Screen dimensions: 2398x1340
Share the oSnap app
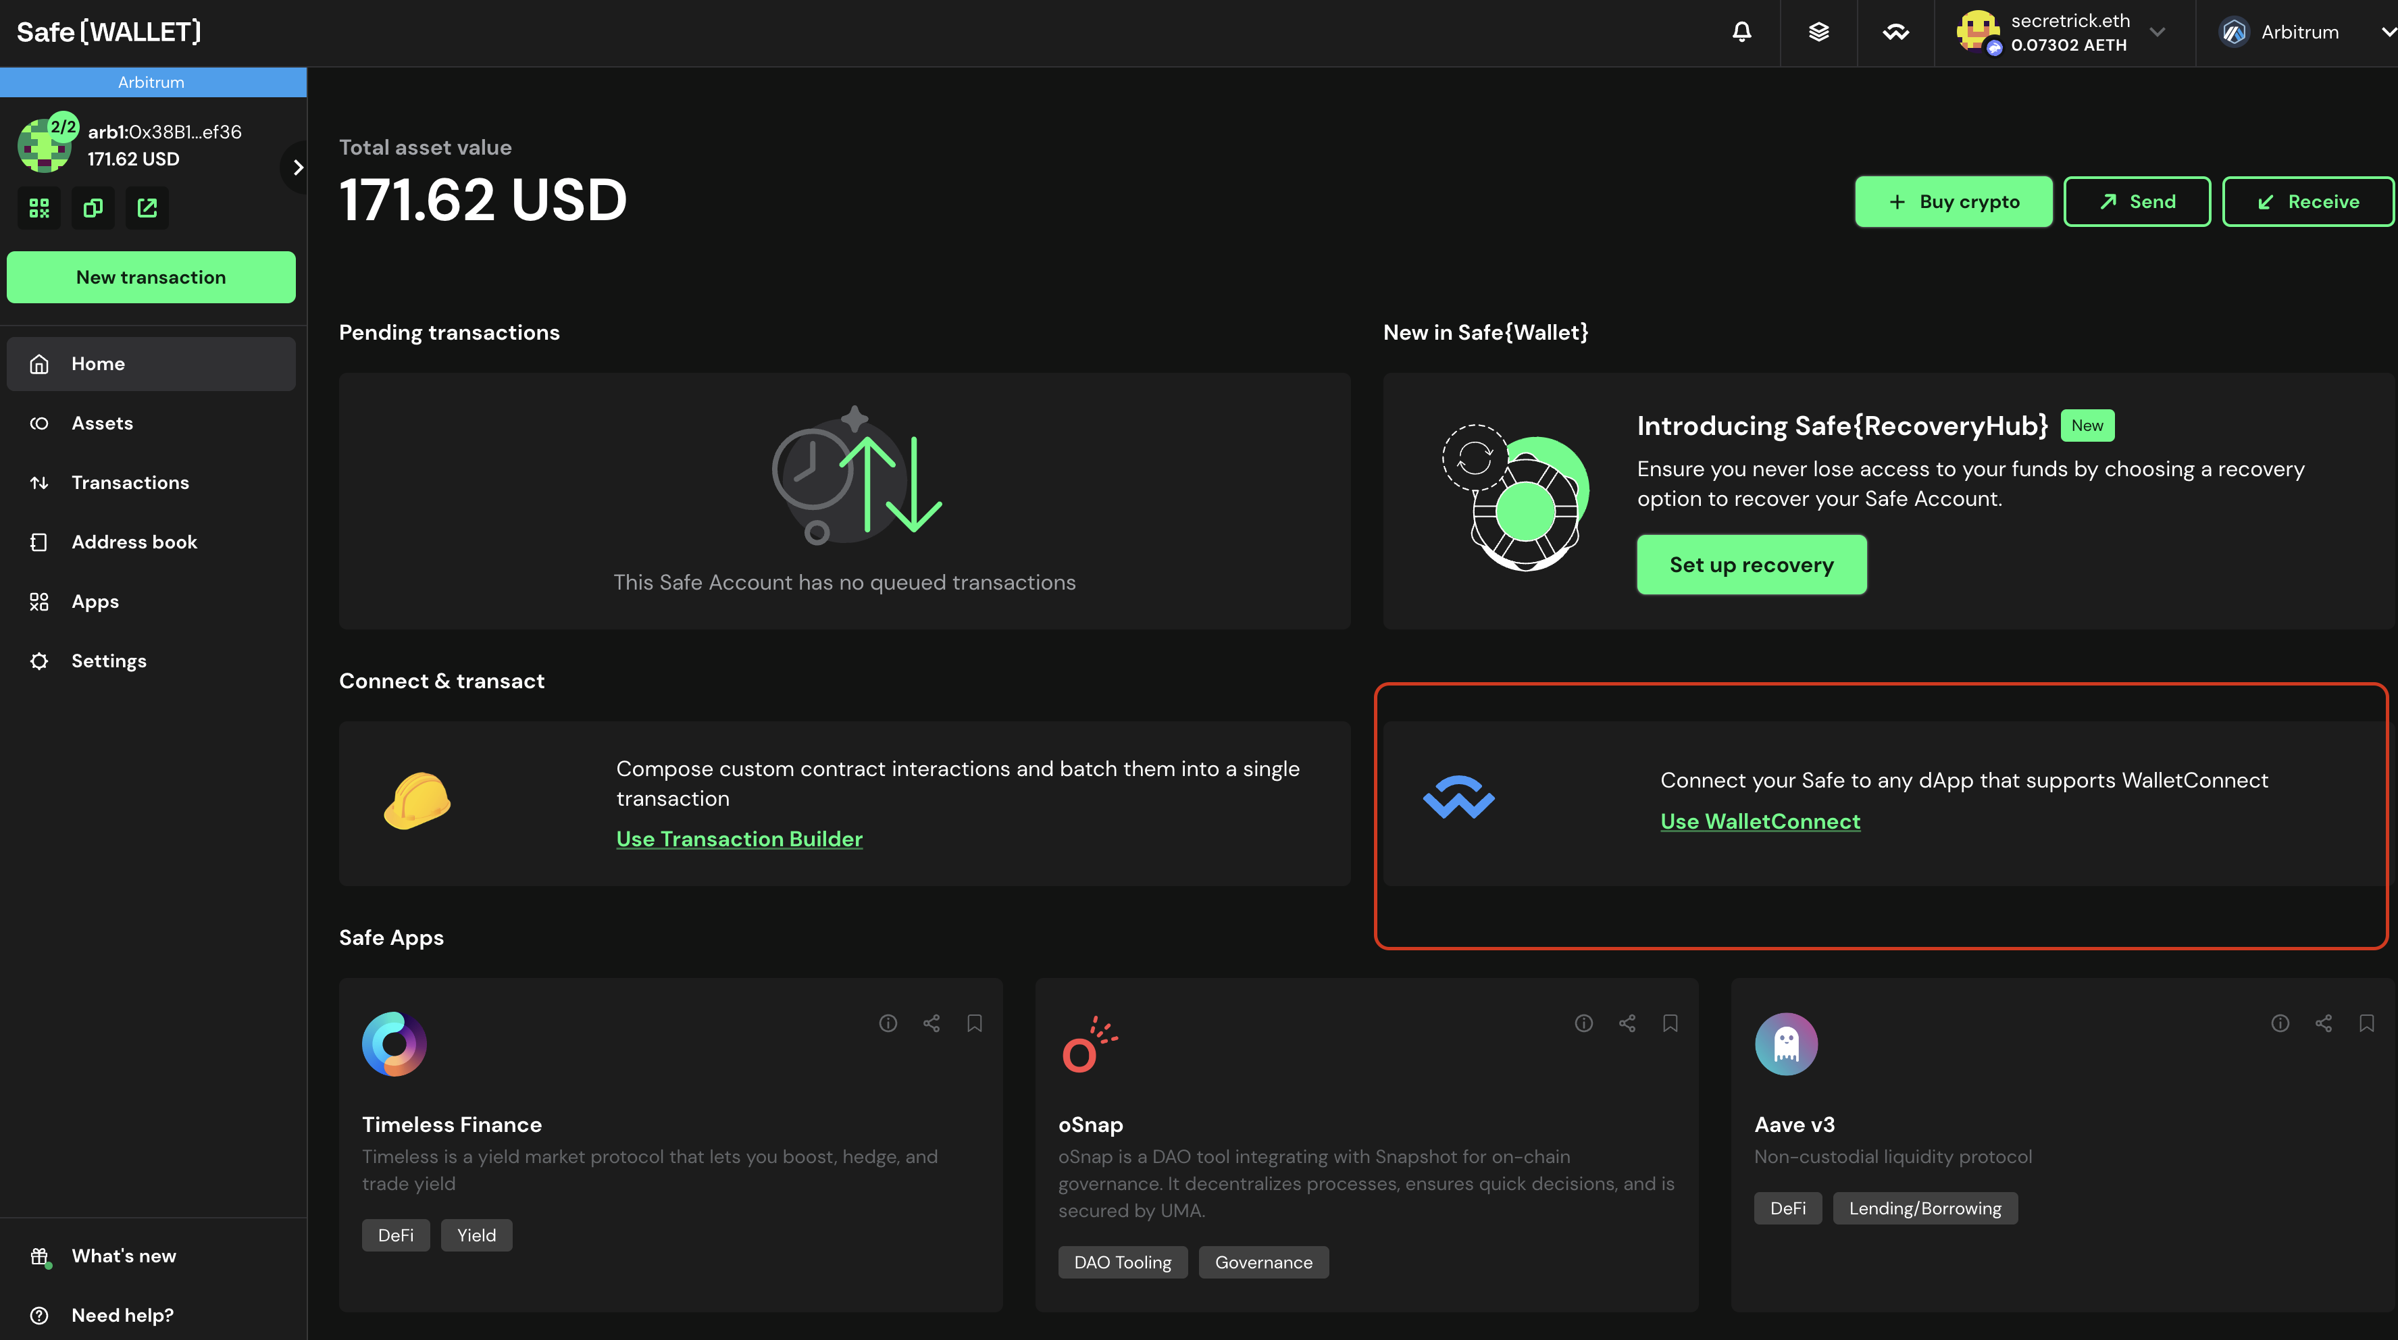[x=1627, y=1024]
